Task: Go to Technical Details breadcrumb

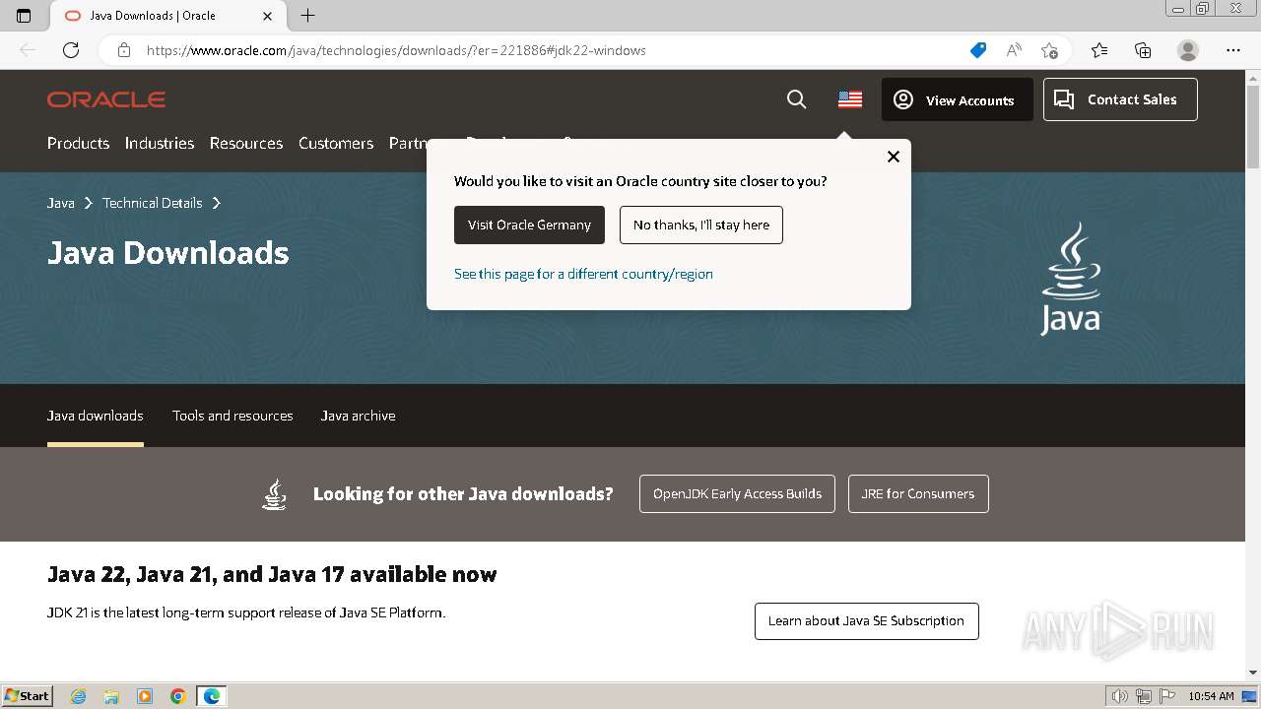Action: click(153, 203)
